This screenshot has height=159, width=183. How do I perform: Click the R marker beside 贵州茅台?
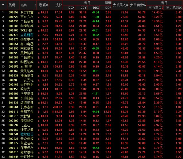pos(39,112)
